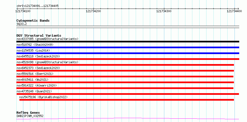Click the 9q33.2 cytogenetic band line
247x122 pixels.
[128, 27]
